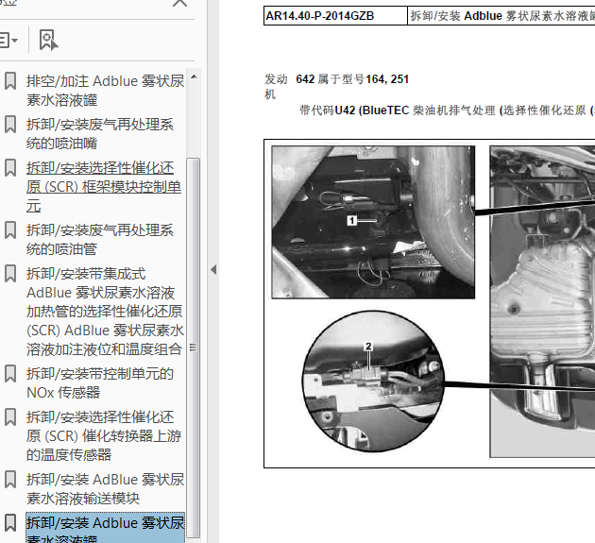
Task: Open bookmark 拆卸/安装废气再处理系统的喷油管
Action: pyautogui.click(x=100, y=240)
